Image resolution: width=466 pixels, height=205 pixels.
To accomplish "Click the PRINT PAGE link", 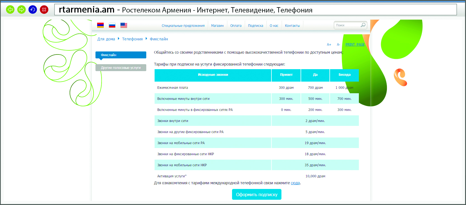I will click(x=355, y=45).
